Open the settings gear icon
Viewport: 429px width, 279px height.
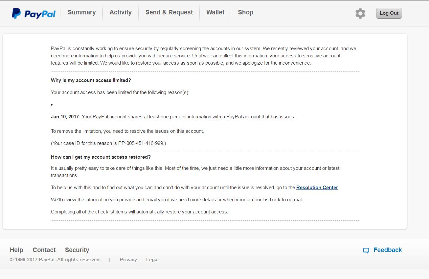pos(360,13)
